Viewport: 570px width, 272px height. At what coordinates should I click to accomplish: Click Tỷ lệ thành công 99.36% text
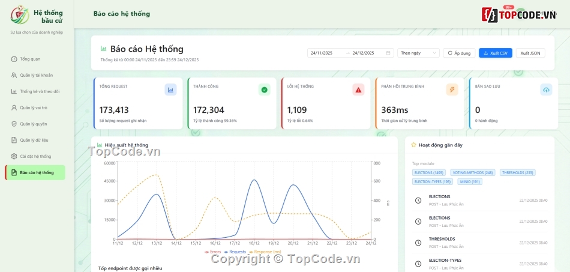point(215,121)
